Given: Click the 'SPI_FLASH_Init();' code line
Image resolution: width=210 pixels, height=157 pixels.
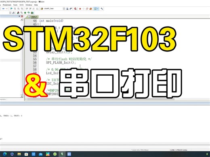Looking at the screenshot, I should coord(61,62).
